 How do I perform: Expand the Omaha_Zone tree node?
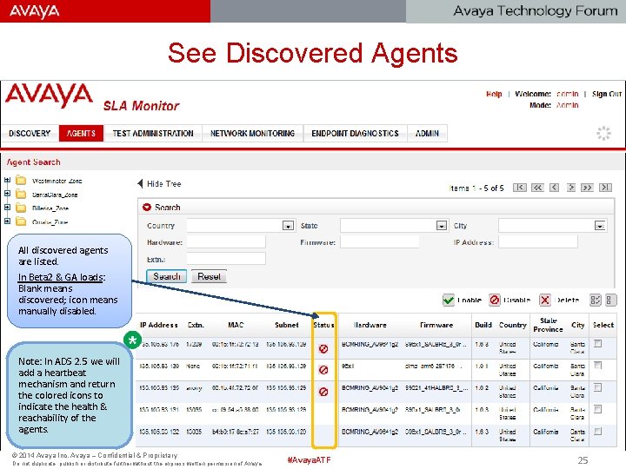tap(7, 221)
